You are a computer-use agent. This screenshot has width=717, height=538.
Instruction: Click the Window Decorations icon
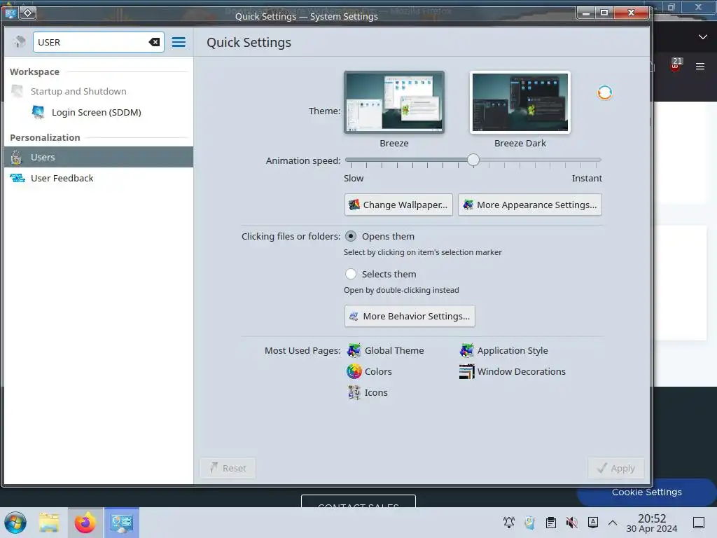coord(467,371)
